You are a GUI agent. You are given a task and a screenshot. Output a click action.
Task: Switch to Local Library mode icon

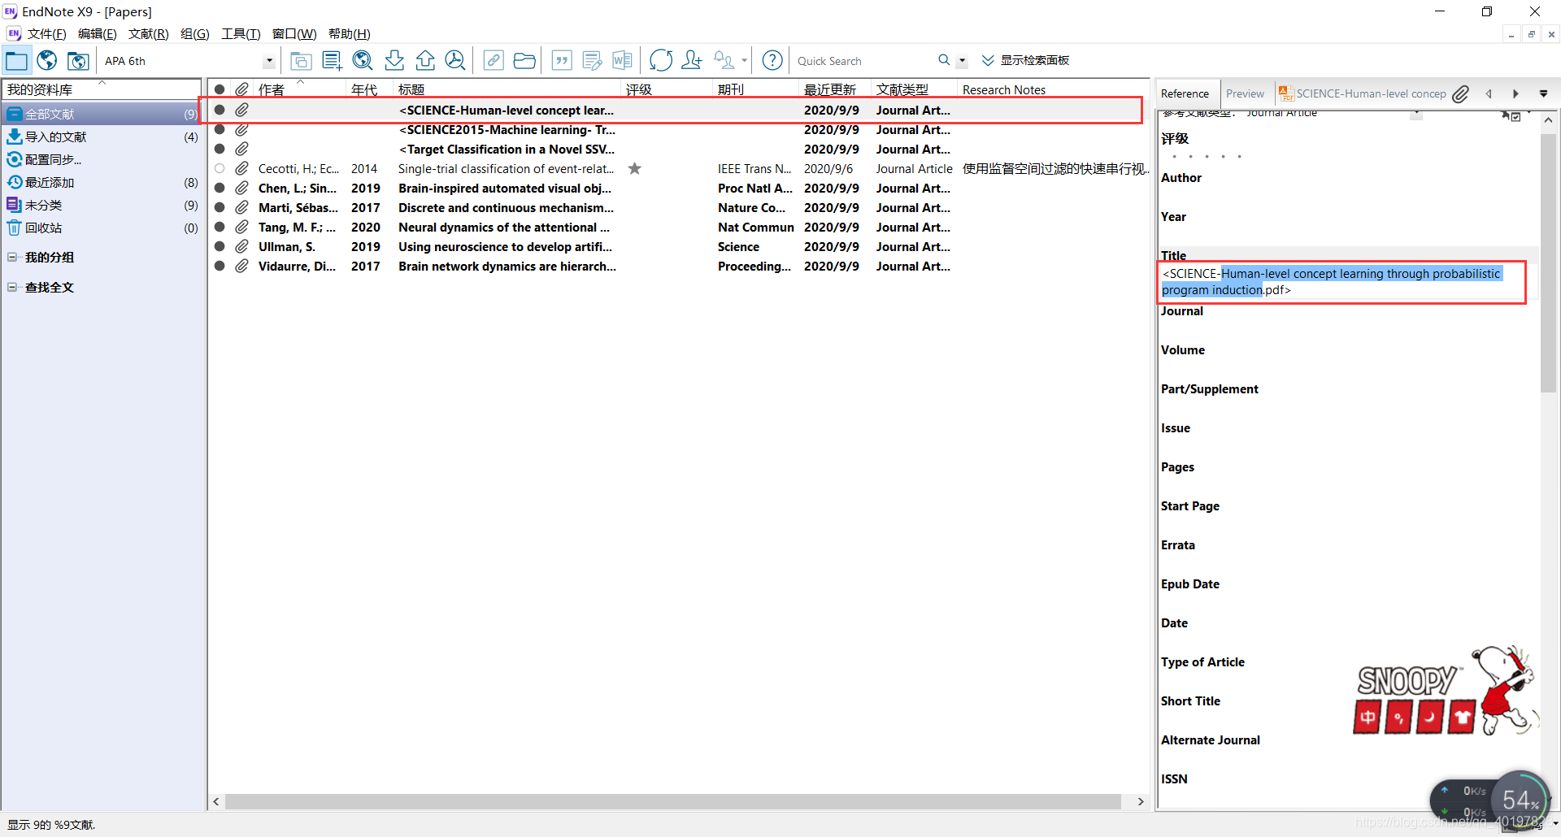coord(17,60)
